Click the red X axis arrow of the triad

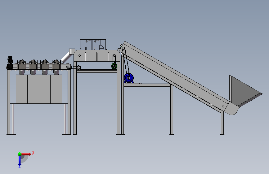coord(27,154)
